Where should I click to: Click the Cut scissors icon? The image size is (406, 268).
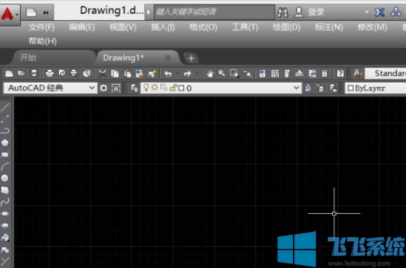tap(103, 74)
